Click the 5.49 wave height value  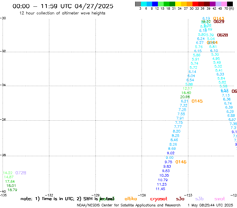point(217,62)
